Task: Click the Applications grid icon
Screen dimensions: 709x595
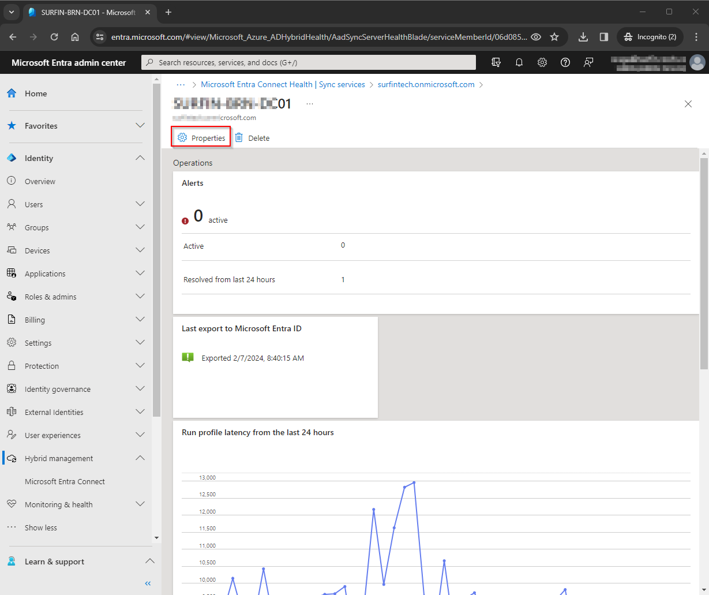Action: click(12, 274)
